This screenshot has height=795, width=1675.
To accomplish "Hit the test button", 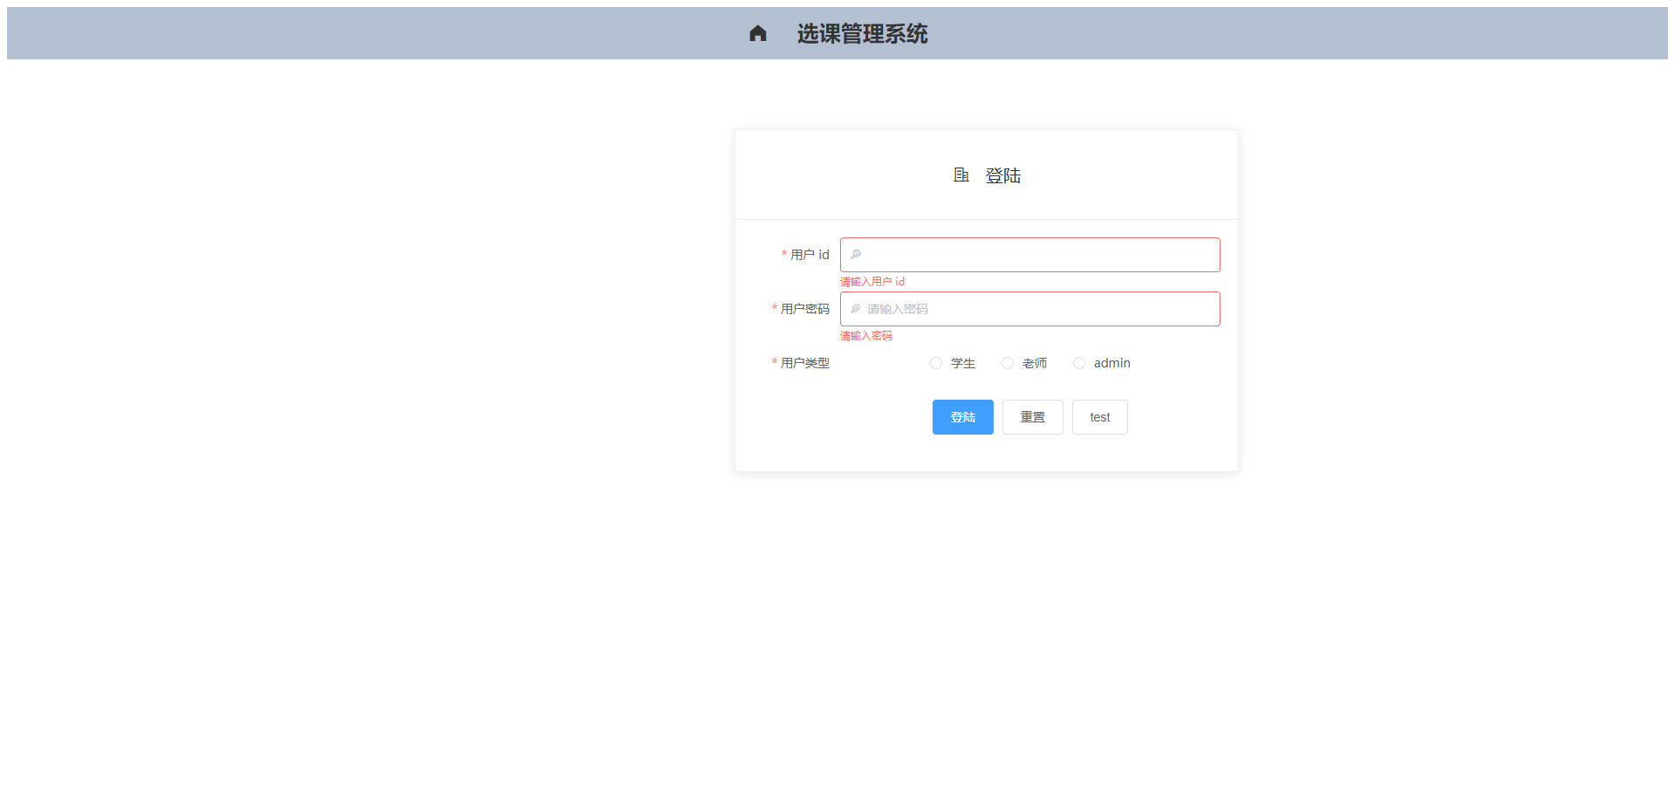I will click(x=1099, y=417).
